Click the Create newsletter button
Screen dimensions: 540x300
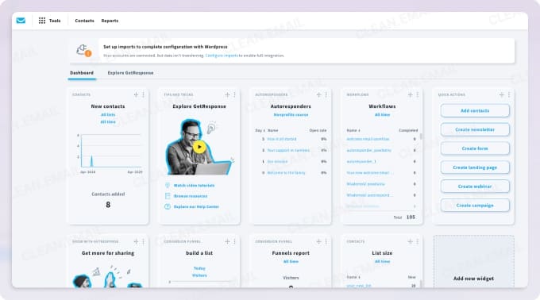pyautogui.click(x=475, y=129)
